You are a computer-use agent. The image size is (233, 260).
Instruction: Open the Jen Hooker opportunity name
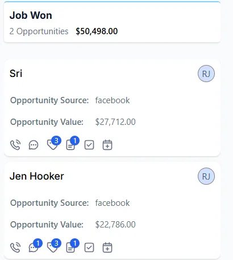[x=37, y=176]
